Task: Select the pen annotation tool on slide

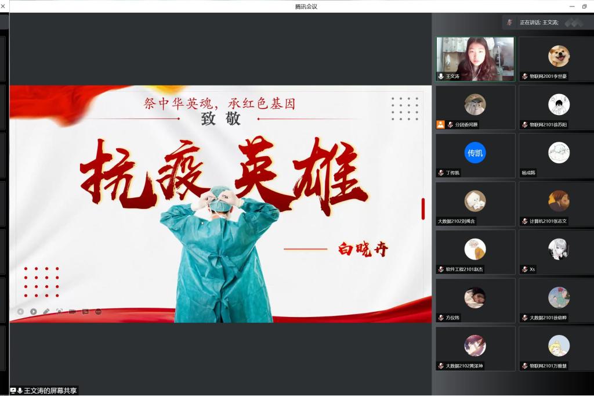Action: [46, 312]
